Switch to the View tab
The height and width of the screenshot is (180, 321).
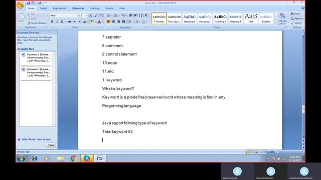tap(122, 8)
